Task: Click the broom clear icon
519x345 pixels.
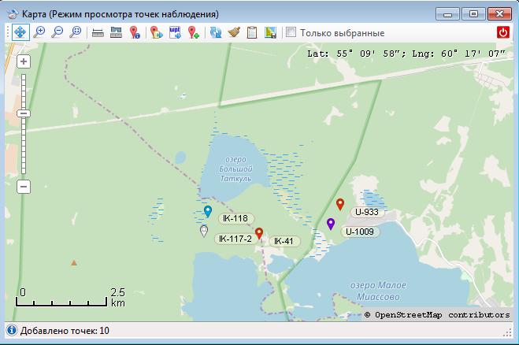Action: [234, 32]
